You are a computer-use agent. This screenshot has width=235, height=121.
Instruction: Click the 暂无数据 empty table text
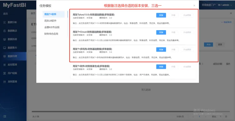tap(146, 90)
